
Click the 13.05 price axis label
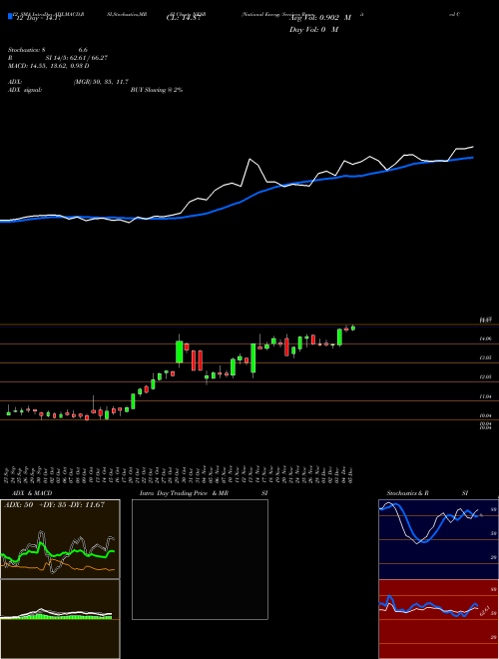[486, 357]
